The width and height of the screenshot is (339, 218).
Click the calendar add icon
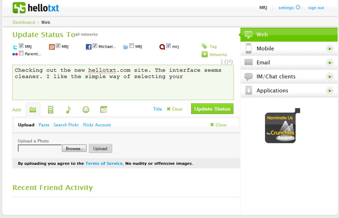[104, 110]
